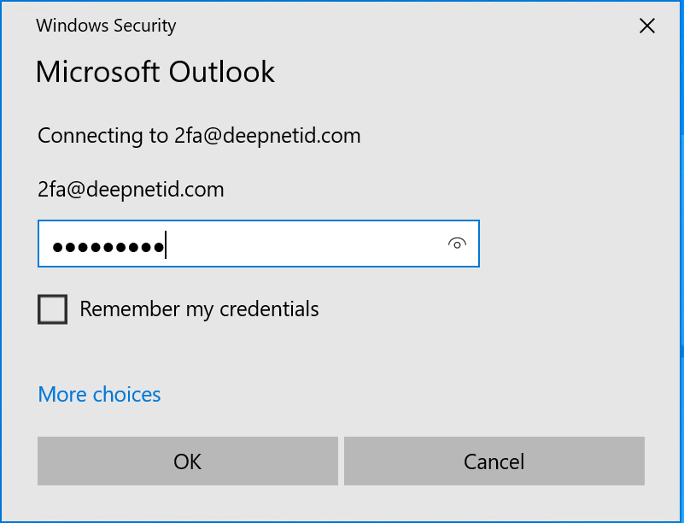Click the word 'credentials' beside the checkbox
Image resolution: width=684 pixels, height=523 pixels.
(x=269, y=309)
